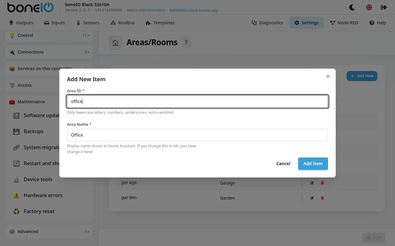The height and width of the screenshot is (246, 395).
Task: Delete the garage area row
Action: (322, 183)
